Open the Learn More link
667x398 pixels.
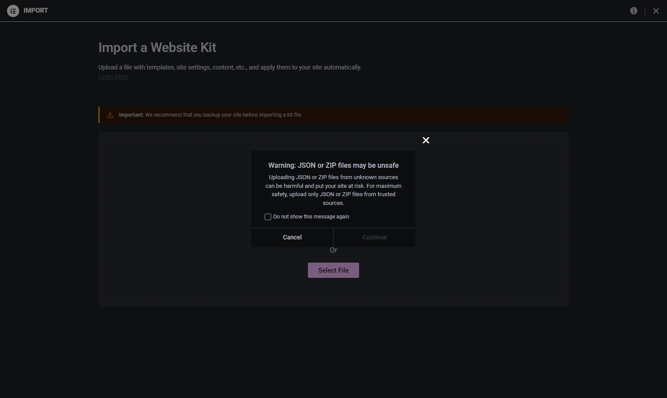(113, 76)
